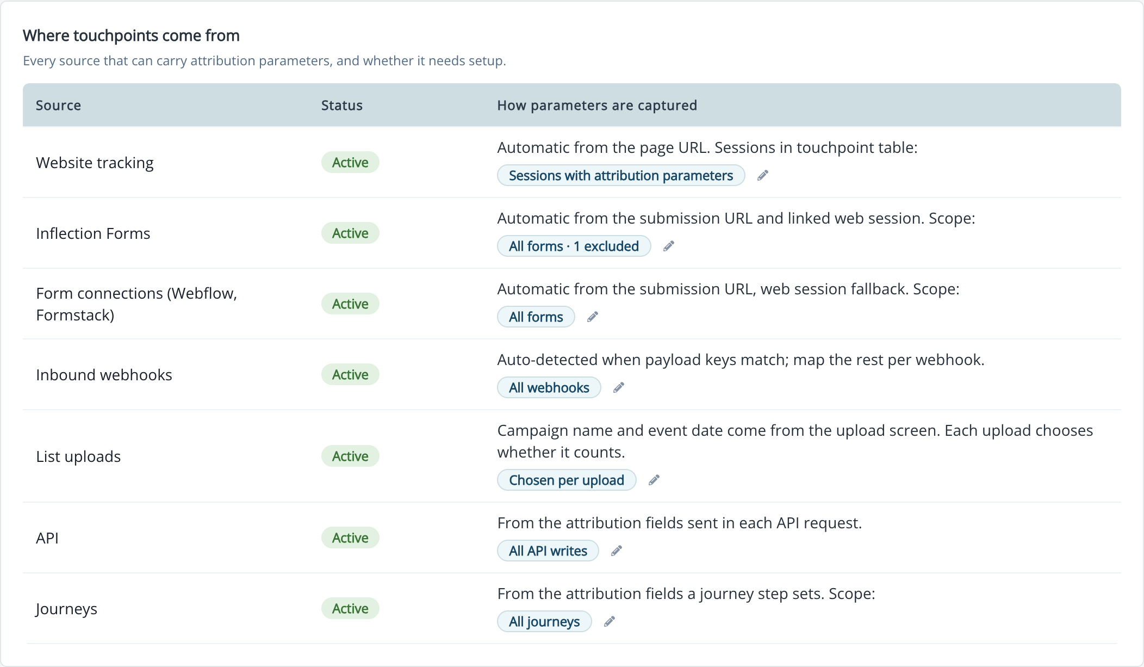Select the 'Inflection Forms' source name
The height and width of the screenshot is (667, 1144).
pos(93,233)
